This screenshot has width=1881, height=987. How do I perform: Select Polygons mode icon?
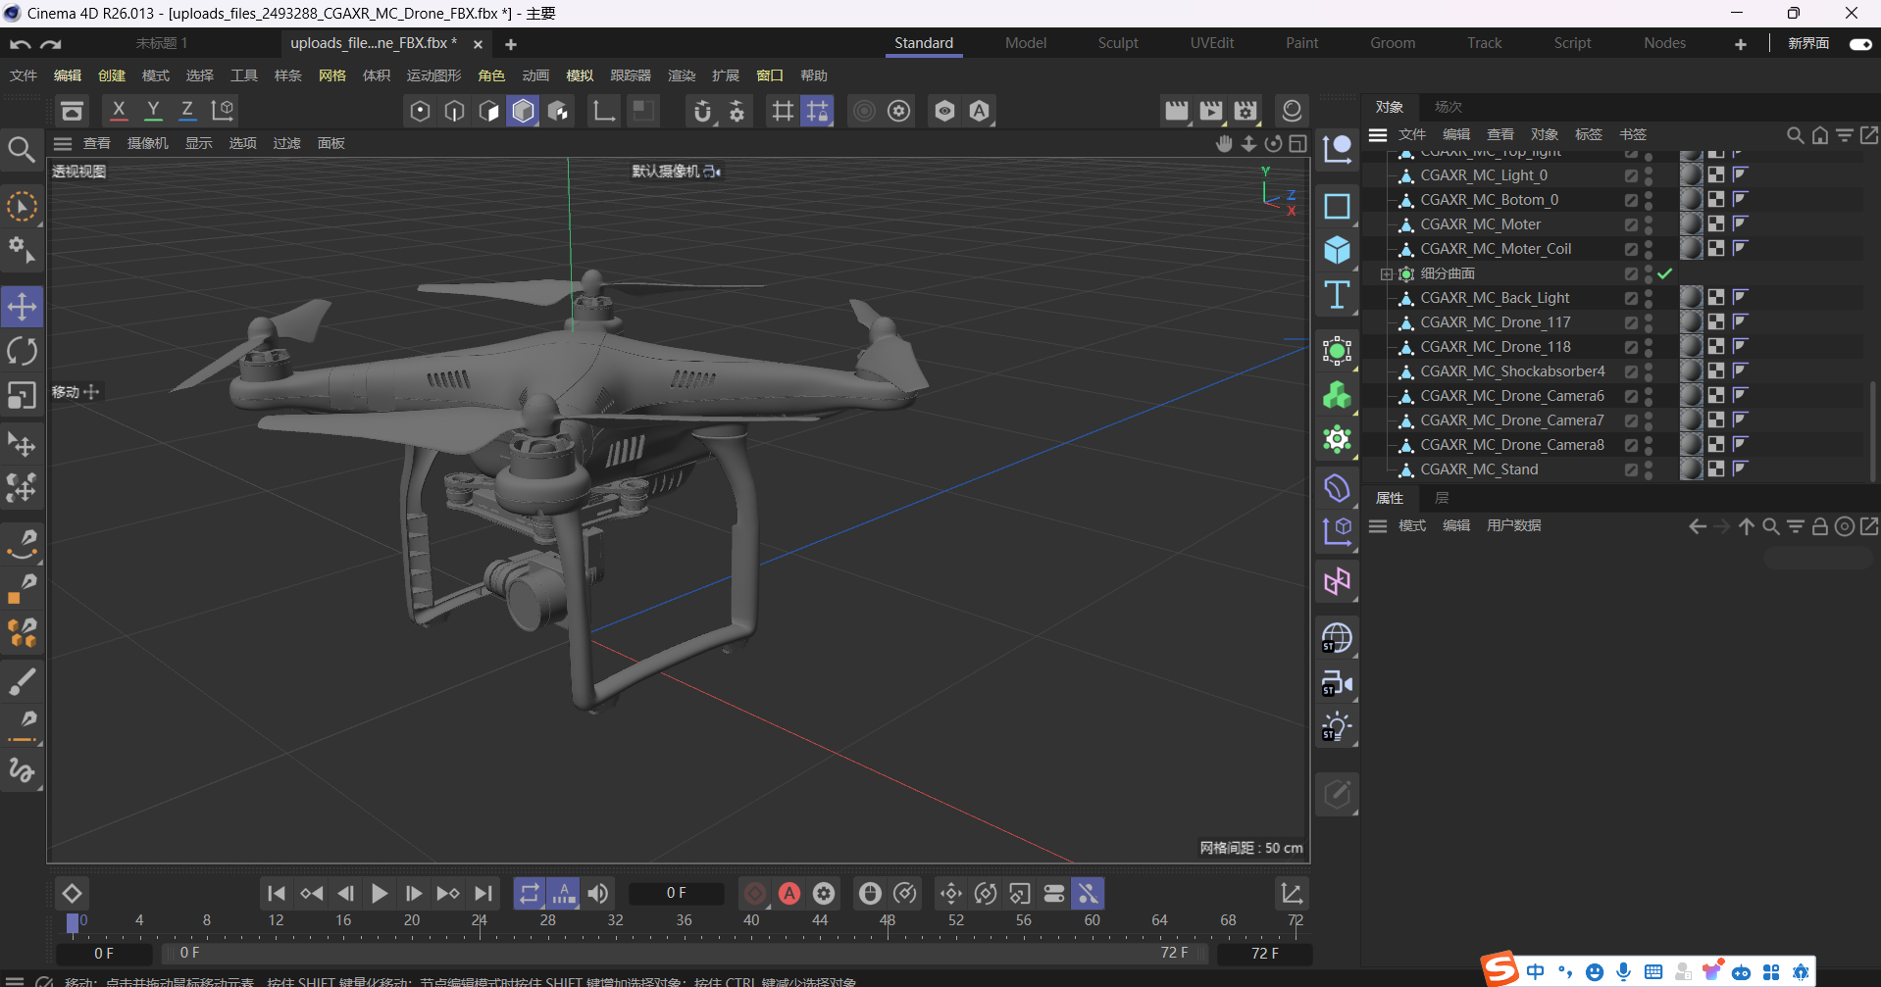point(488,111)
